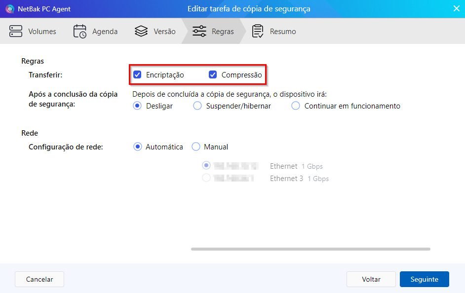The width and height of the screenshot is (465, 293).
Task: Select the Desligar radio option
Action: click(137, 106)
